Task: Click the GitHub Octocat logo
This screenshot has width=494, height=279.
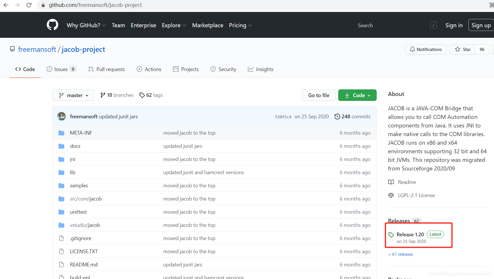Action: click(52, 25)
